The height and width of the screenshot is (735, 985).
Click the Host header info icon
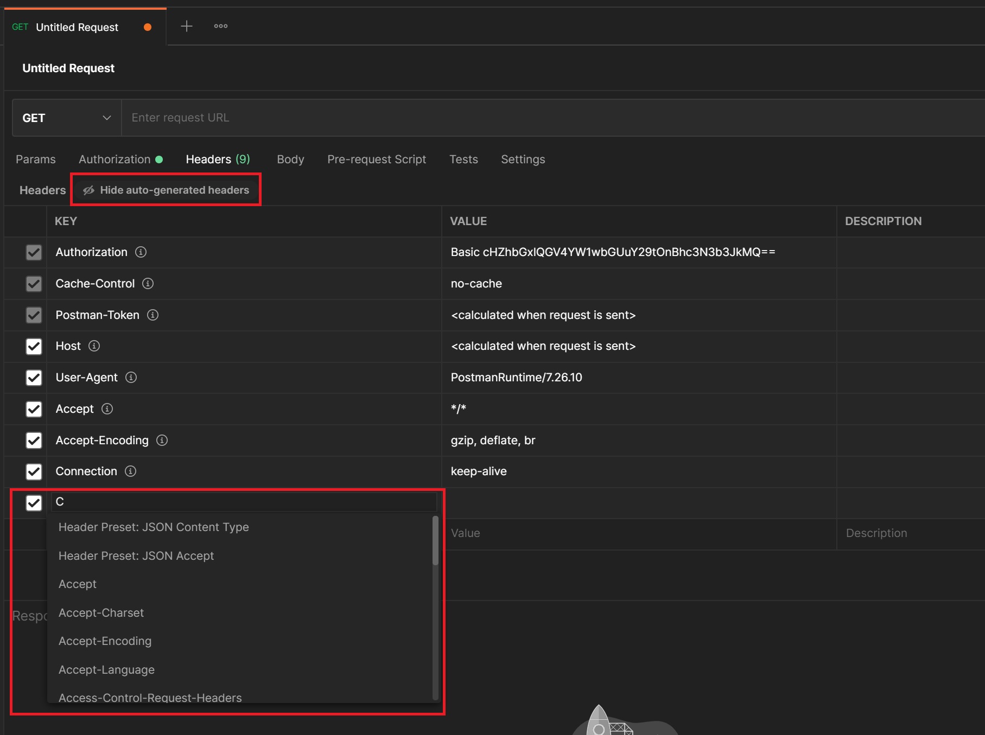(x=94, y=346)
